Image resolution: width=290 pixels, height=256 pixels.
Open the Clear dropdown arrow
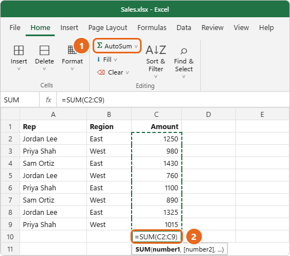point(127,72)
